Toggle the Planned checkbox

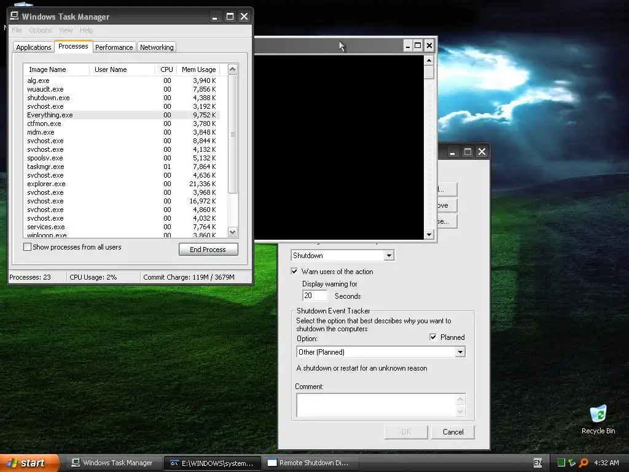(x=433, y=337)
